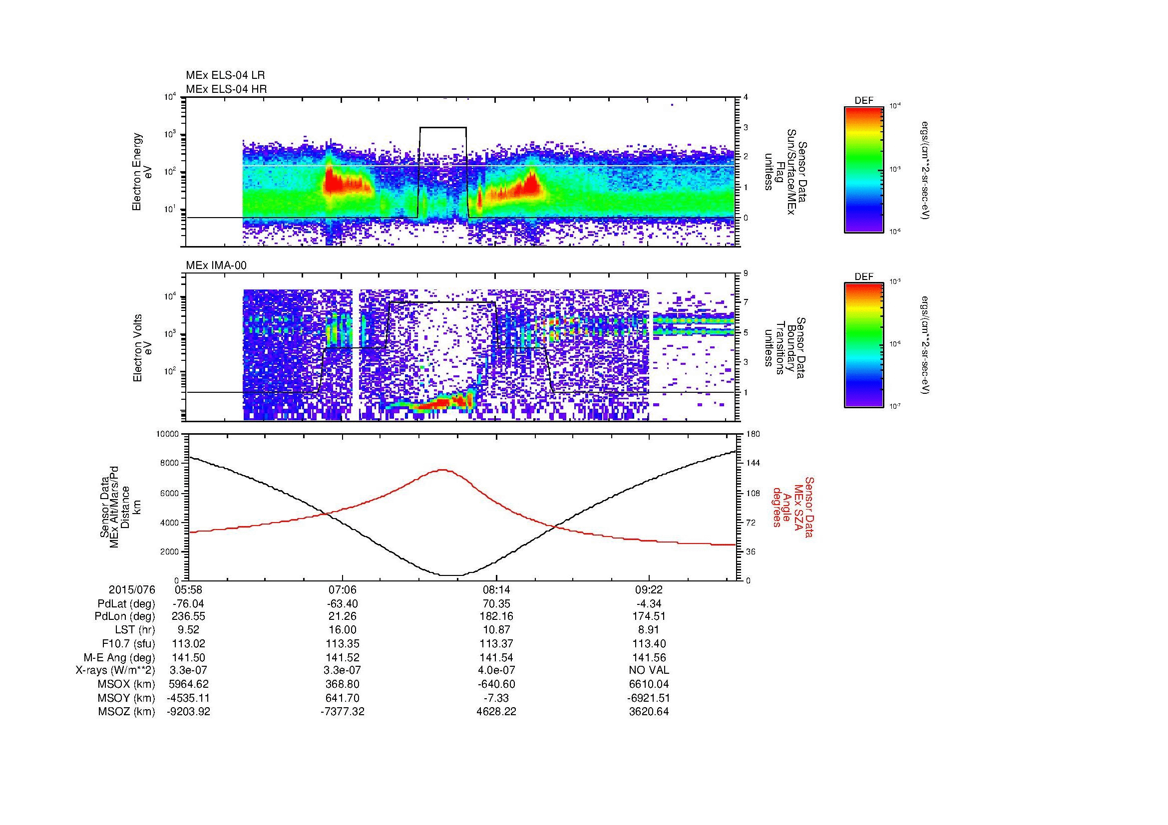Click the 144 tick on SZA axis

point(753,463)
